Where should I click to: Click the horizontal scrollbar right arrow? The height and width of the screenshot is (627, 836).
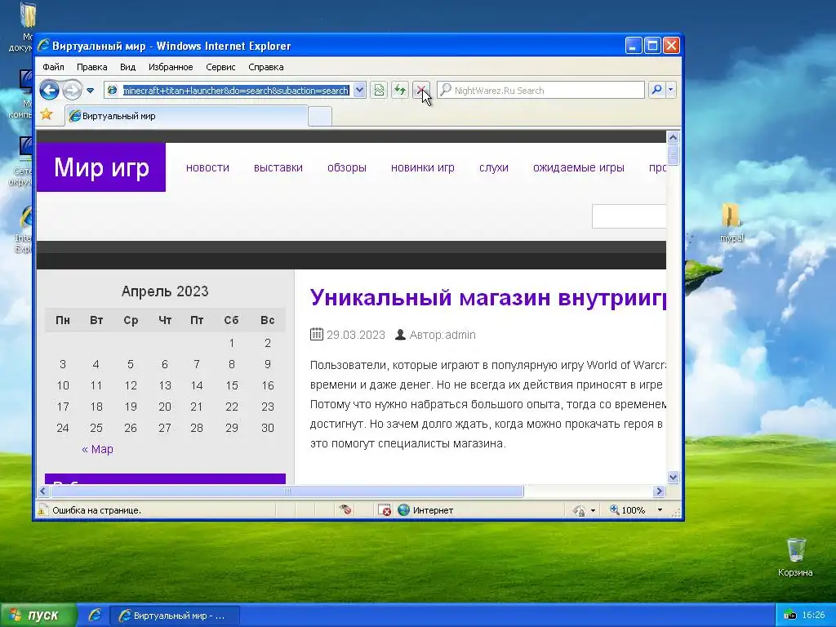659,491
